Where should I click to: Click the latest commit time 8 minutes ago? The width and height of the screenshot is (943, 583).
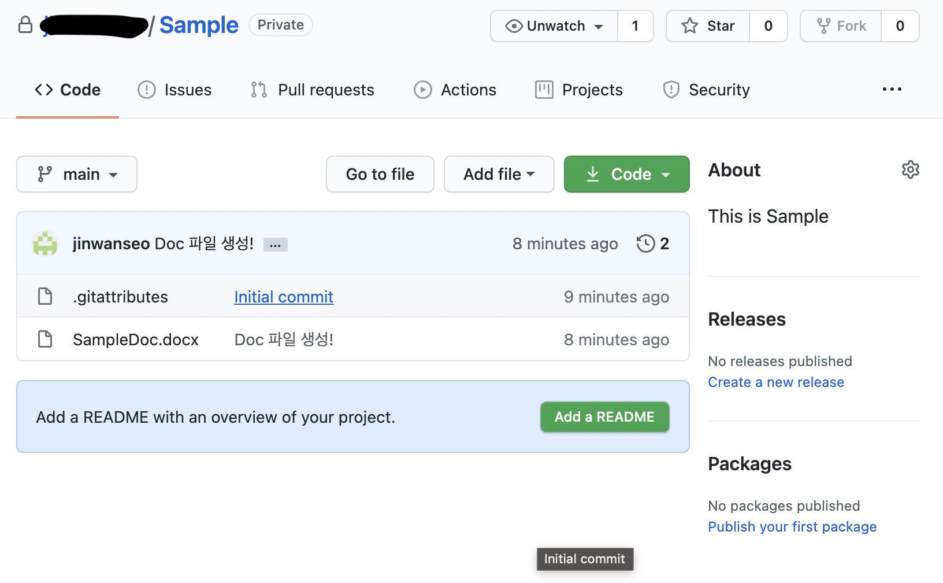565,243
